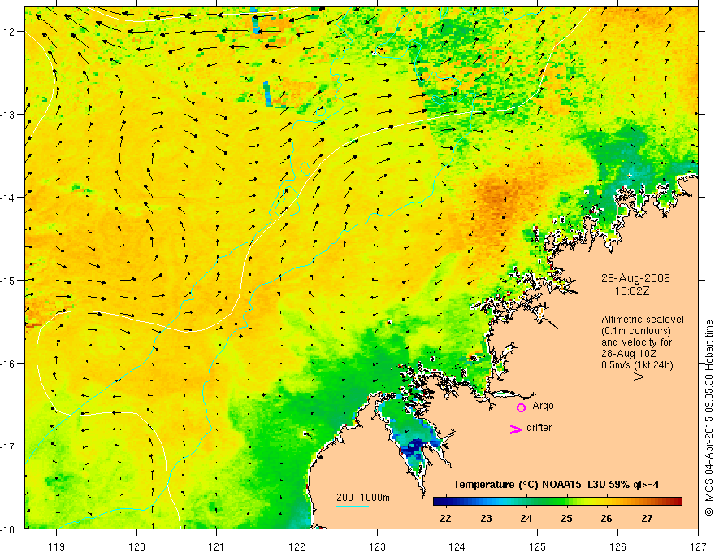This screenshot has width=715, height=553.
Task: Click latitude axis label -13
Action: coord(9,115)
